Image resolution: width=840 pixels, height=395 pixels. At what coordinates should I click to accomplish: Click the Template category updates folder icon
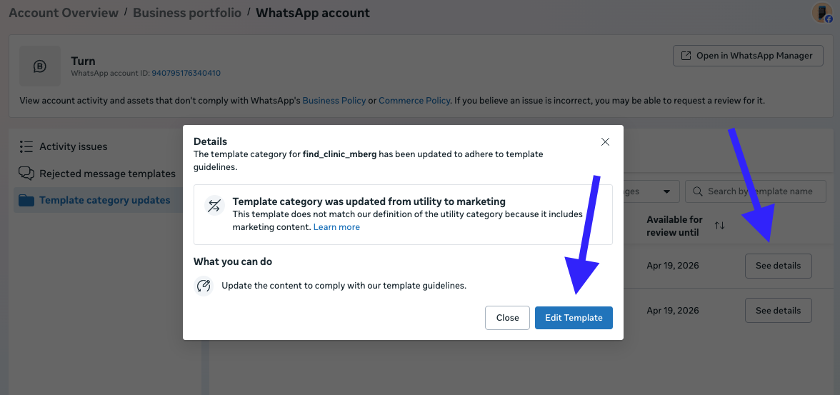26,201
